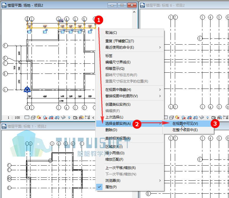Click Show Crop Region icon in 场地 view bar
The image size is (229, 198).
tap(57, 118)
